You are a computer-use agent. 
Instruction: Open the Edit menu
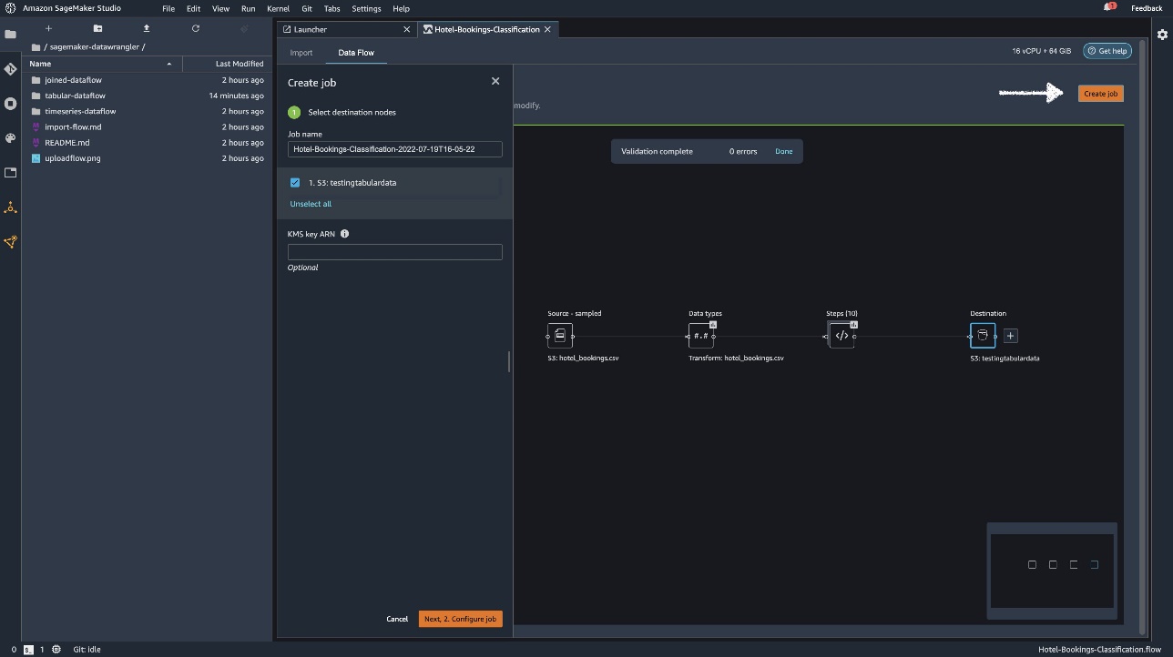194,8
